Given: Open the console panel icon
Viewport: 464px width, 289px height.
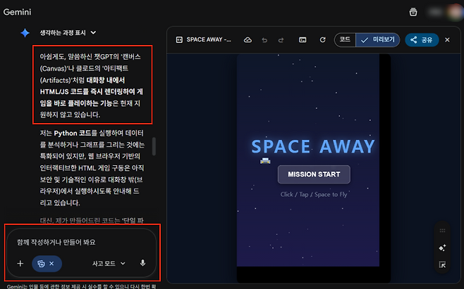Looking at the screenshot, I should coord(303,40).
